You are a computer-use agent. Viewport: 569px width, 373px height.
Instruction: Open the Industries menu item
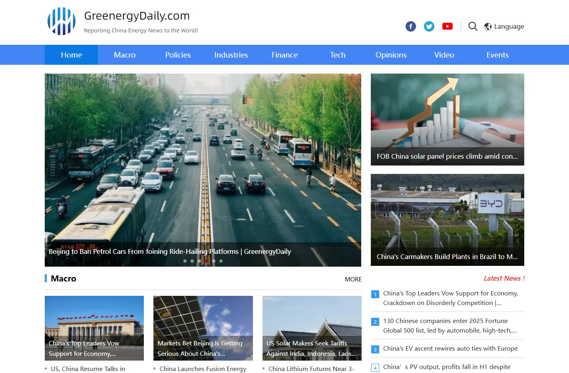[x=231, y=55]
